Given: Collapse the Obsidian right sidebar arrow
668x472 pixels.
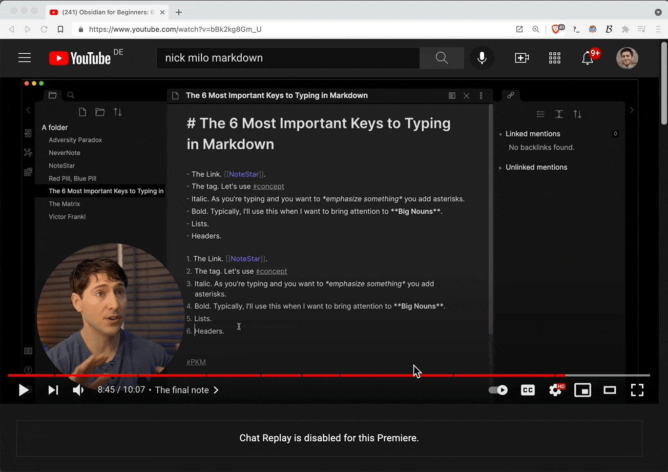Looking at the screenshot, I should (632, 110).
